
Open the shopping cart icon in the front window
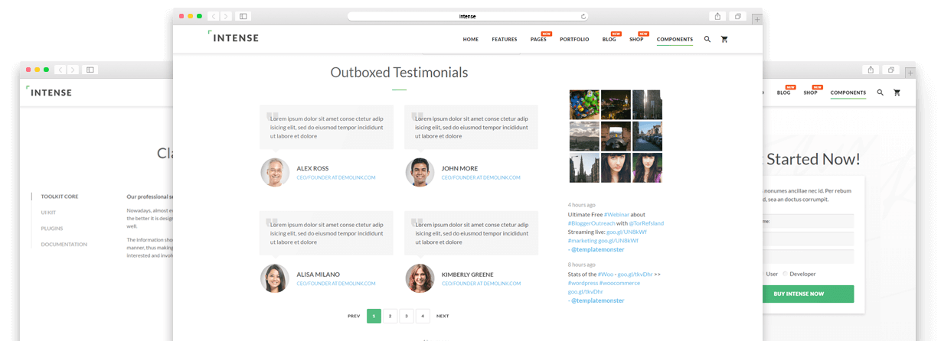[724, 39]
